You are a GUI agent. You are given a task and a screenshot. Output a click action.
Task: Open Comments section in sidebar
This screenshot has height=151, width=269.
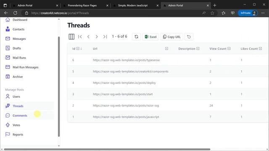(x=20, y=115)
